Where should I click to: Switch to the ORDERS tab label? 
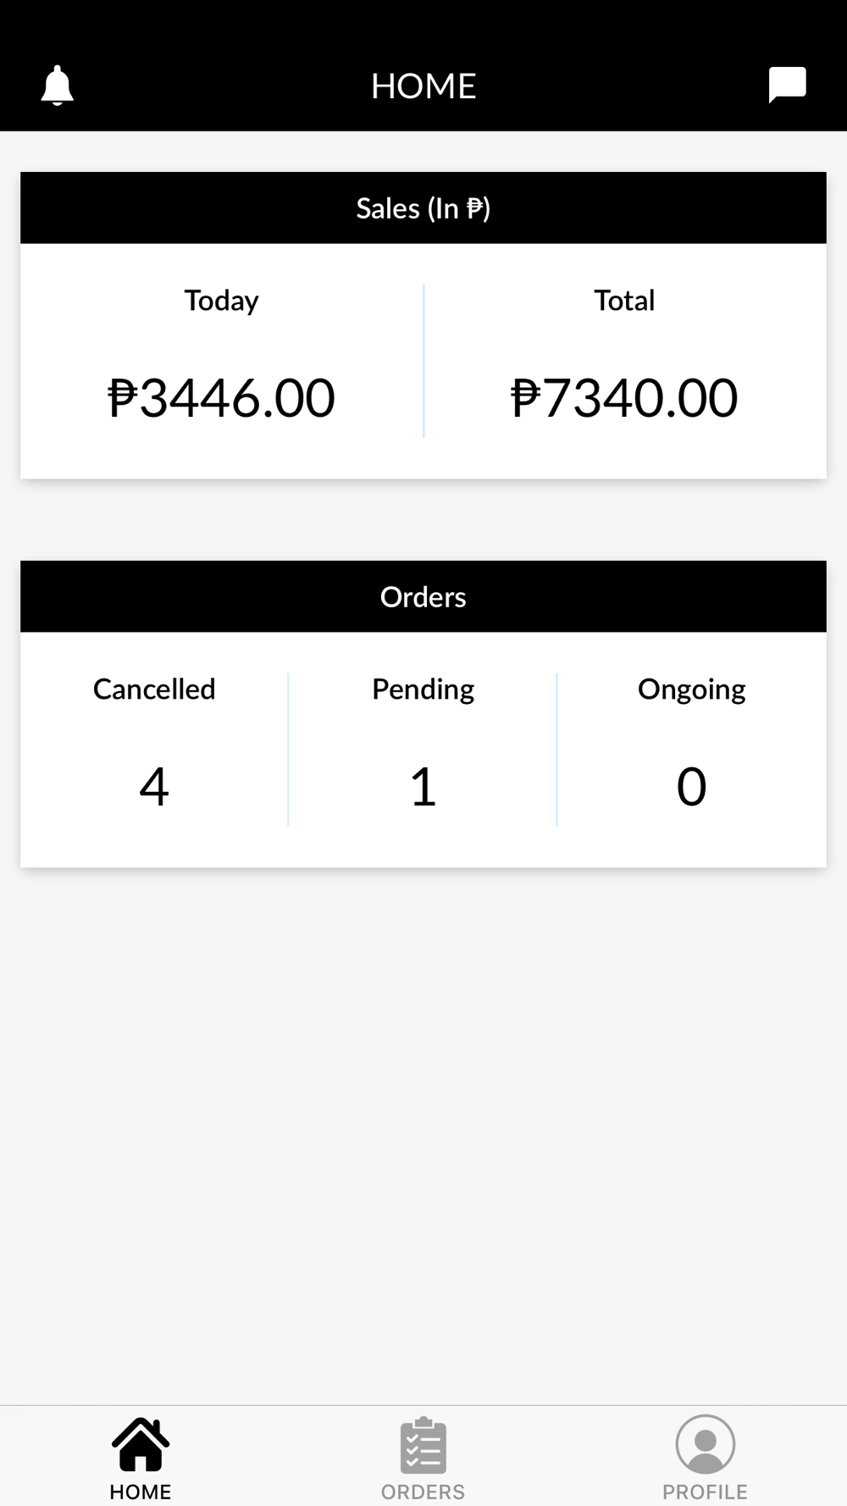click(x=423, y=1492)
